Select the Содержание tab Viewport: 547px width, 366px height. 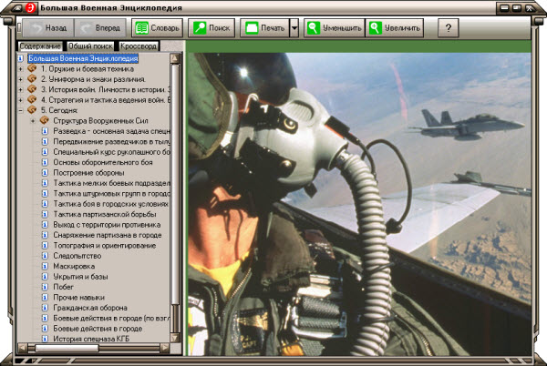coord(39,46)
